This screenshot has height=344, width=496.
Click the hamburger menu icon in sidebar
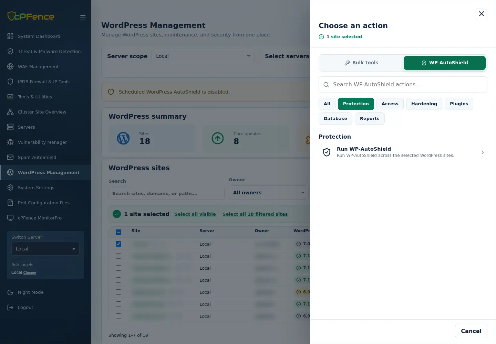83,18
